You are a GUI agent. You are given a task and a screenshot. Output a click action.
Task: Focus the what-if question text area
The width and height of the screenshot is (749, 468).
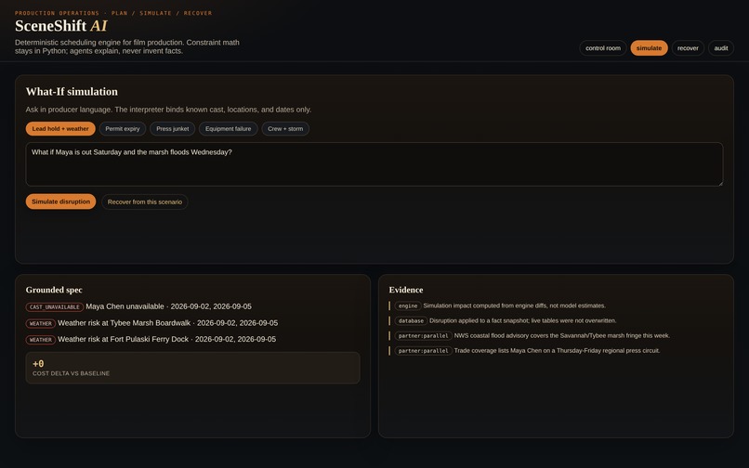tap(374, 164)
